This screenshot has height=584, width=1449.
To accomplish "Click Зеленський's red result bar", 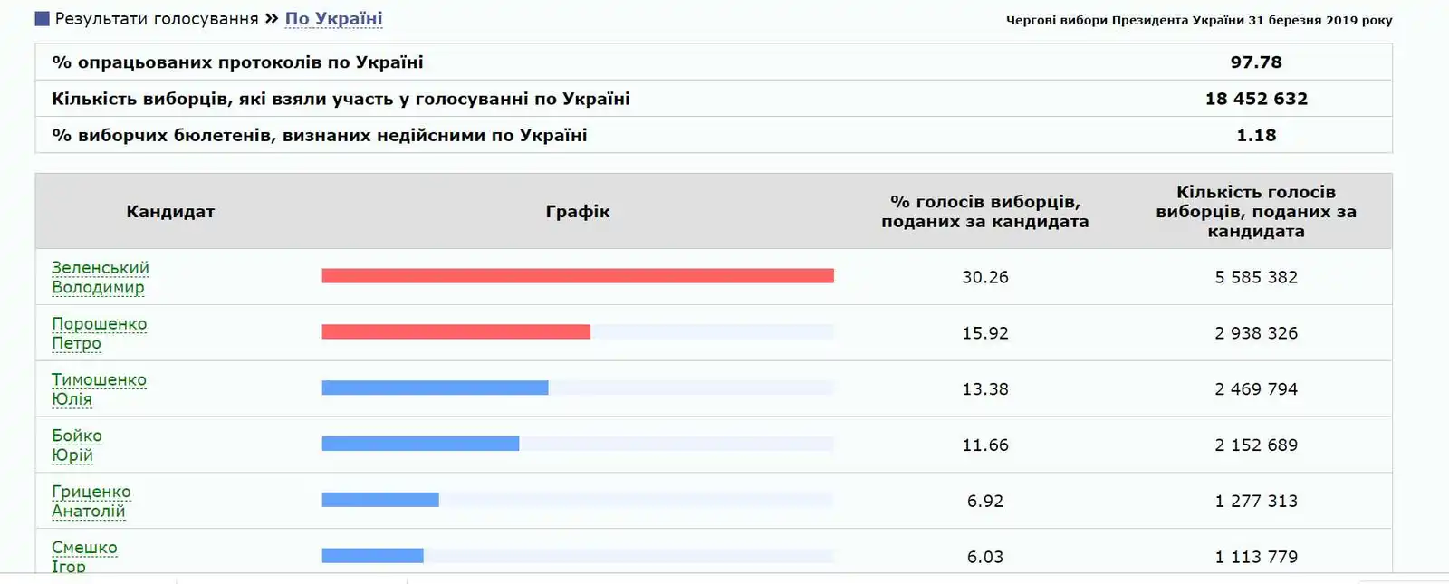I will 577,276.
